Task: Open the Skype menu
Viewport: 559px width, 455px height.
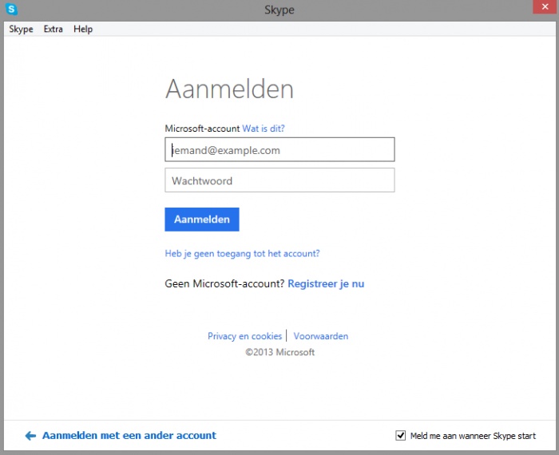Action: click(21, 30)
